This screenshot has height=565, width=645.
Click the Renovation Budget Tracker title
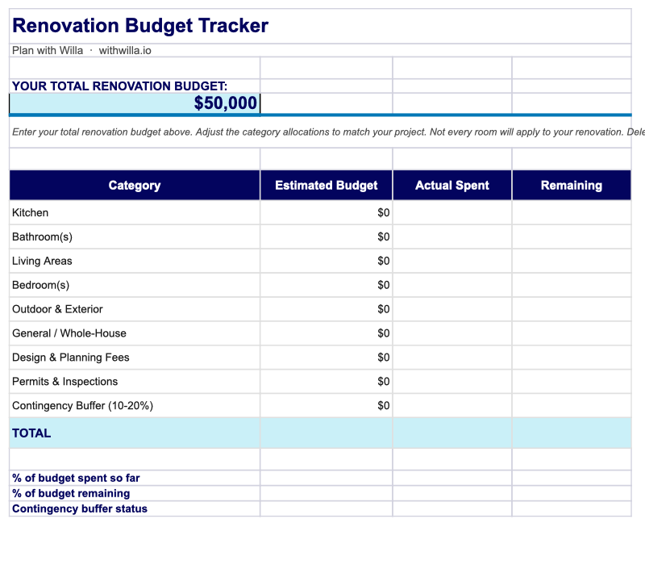click(x=140, y=26)
